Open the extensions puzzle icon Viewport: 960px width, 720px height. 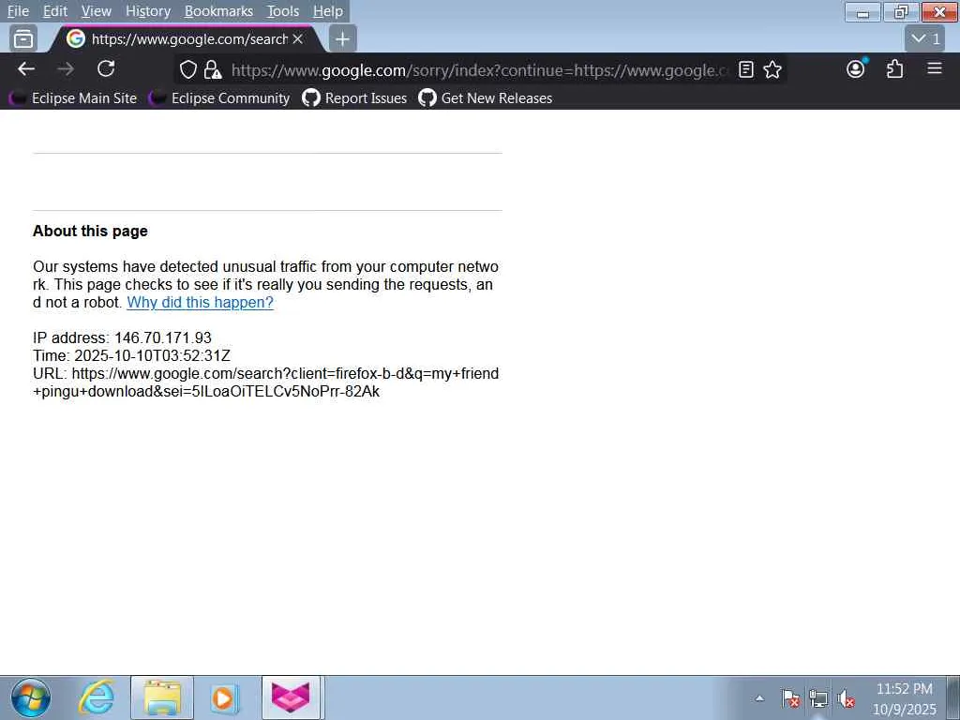tap(894, 68)
